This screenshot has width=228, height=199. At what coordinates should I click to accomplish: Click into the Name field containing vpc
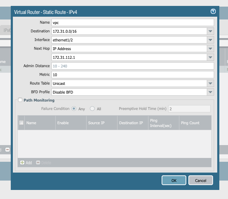pos(132,23)
